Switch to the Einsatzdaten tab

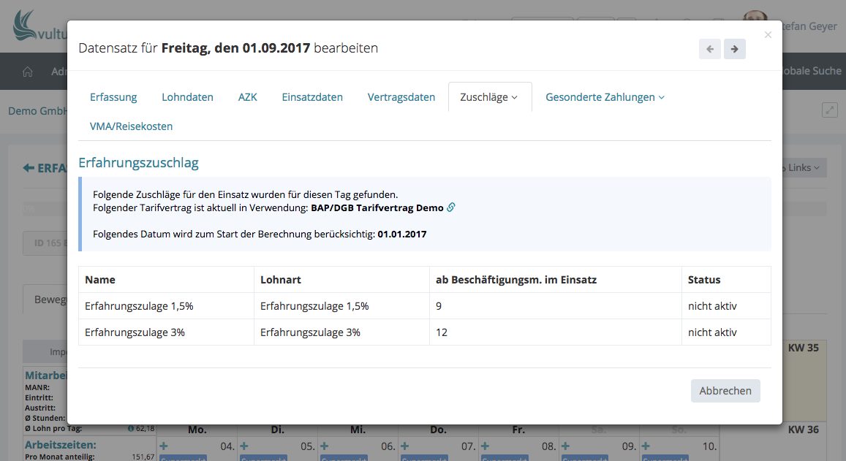click(312, 97)
